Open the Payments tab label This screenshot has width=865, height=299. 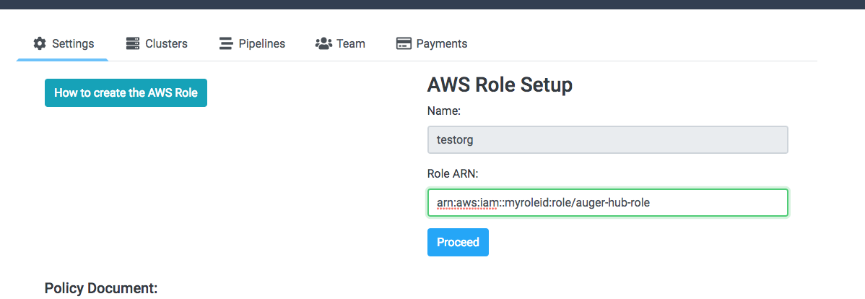(x=442, y=43)
